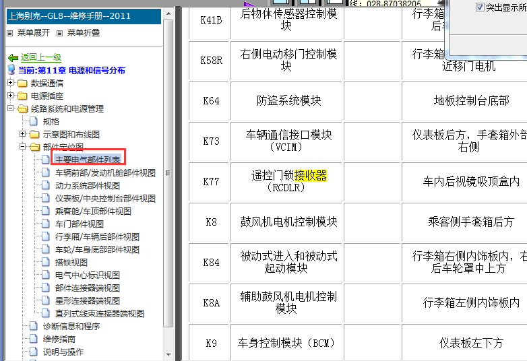527x361 pixels.
Task: Click the green back arrow icon
Action: [13, 58]
